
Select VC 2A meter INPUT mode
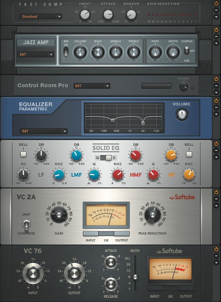coord(91,234)
